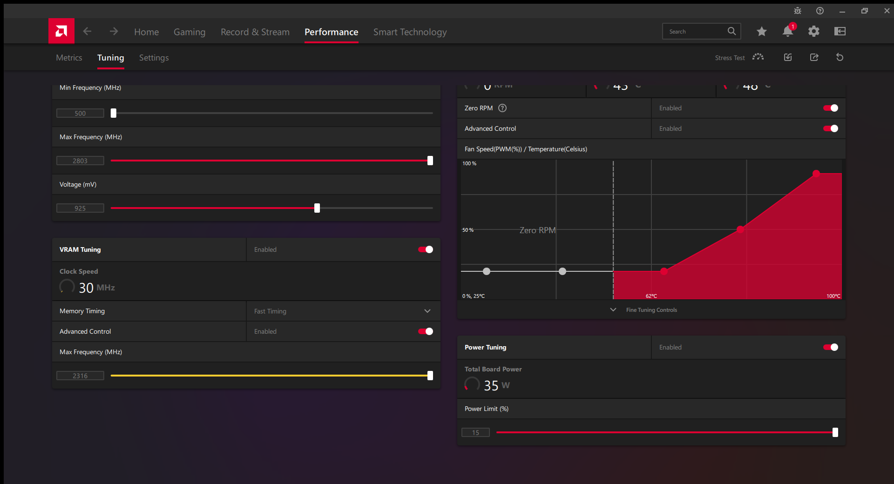Toggle fan Advanced Control switch
The height and width of the screenshot is (484, 894).
pyautogui.click(x=831, y=128)
